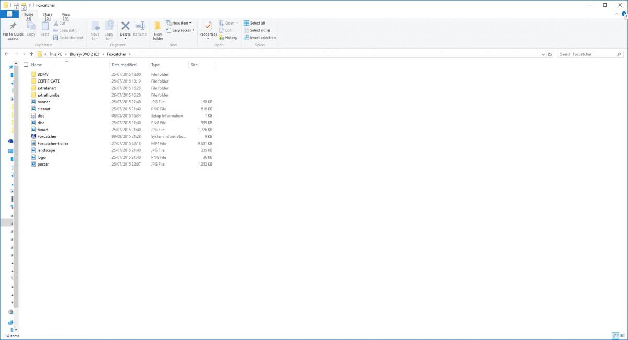This screenshot has height=340, width=628.
Task: Select the fanart JPG file
Action: 42,130
